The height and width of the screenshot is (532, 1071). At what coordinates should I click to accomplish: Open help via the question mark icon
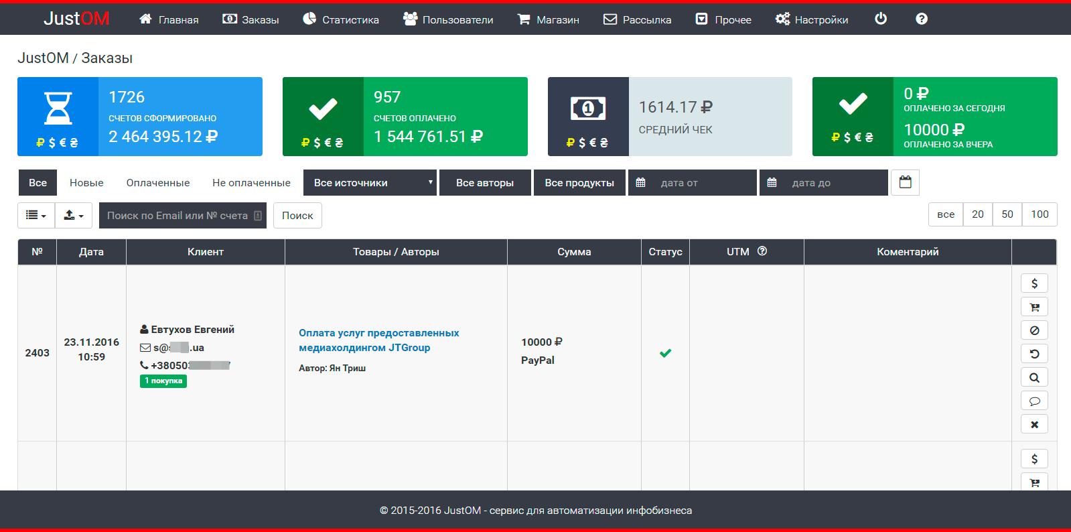point(922,19)
